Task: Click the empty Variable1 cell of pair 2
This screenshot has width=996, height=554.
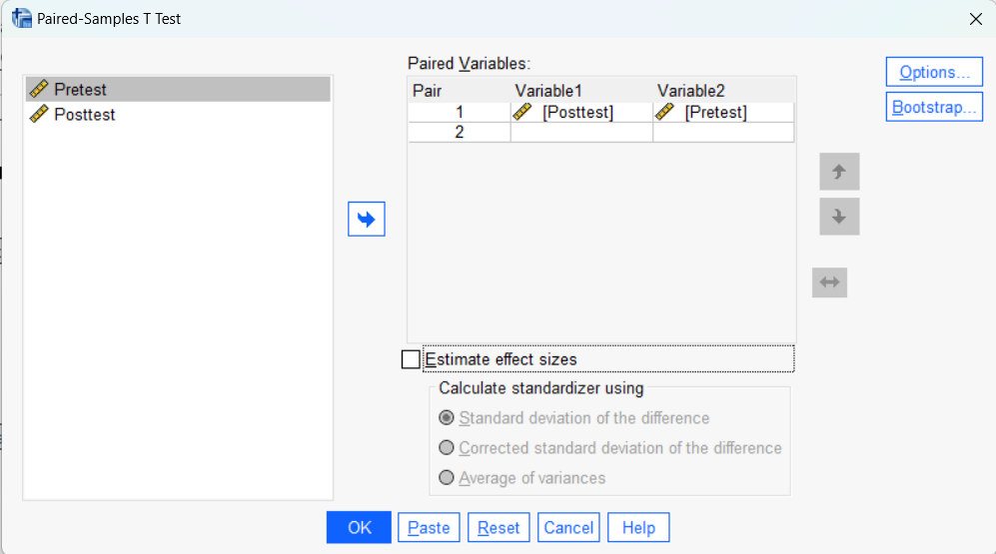Action: pyautogui.click(x=580, y=132)
